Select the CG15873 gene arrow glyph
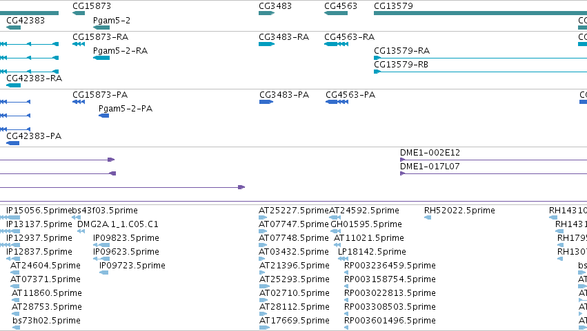The image size is (587, 331). click(79, 13)
